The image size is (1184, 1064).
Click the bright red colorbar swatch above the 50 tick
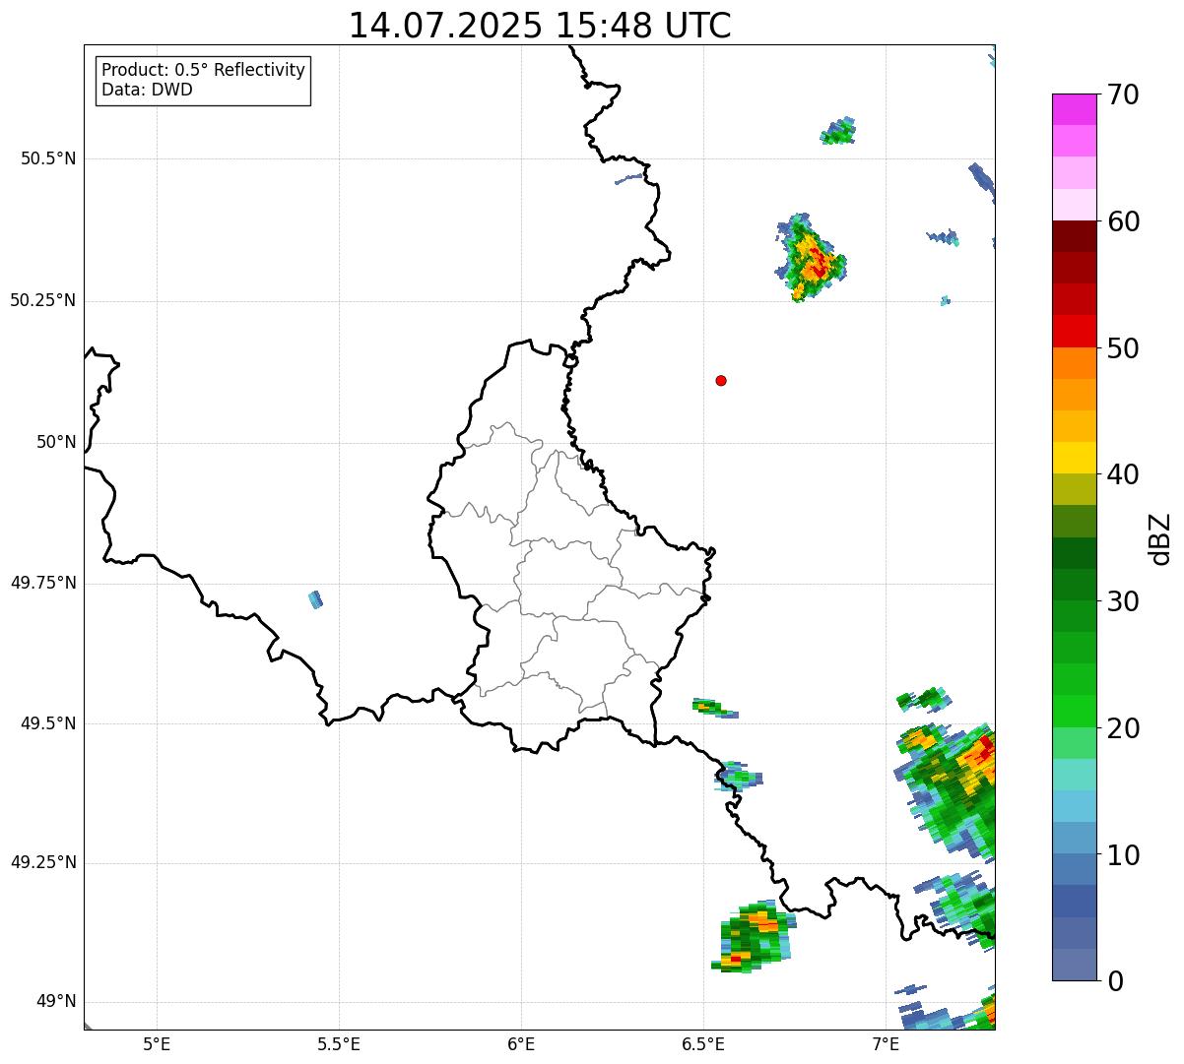1075,332
